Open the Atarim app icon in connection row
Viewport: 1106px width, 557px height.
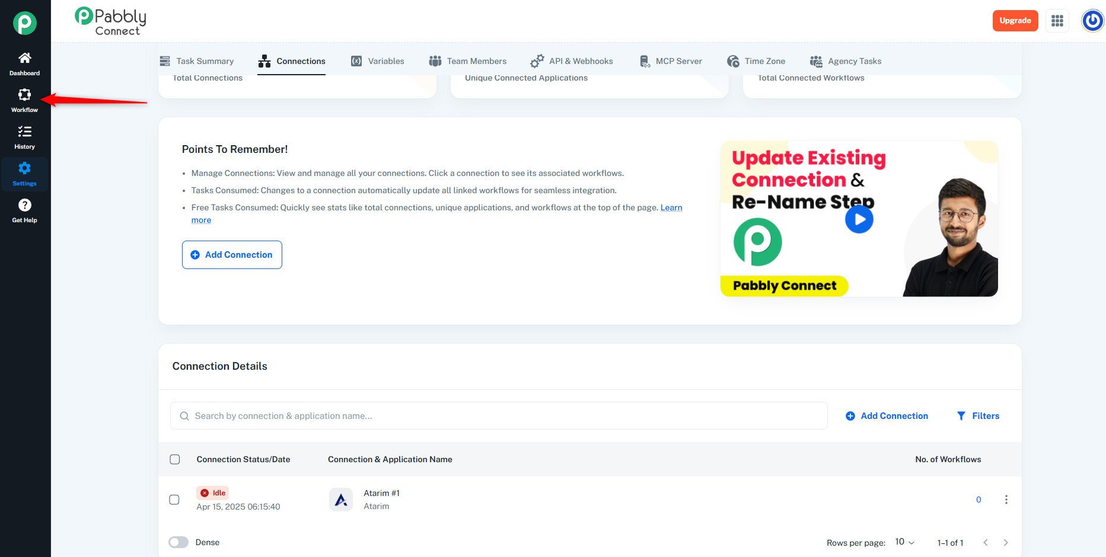pyautogui.click(x=341, y=500)
